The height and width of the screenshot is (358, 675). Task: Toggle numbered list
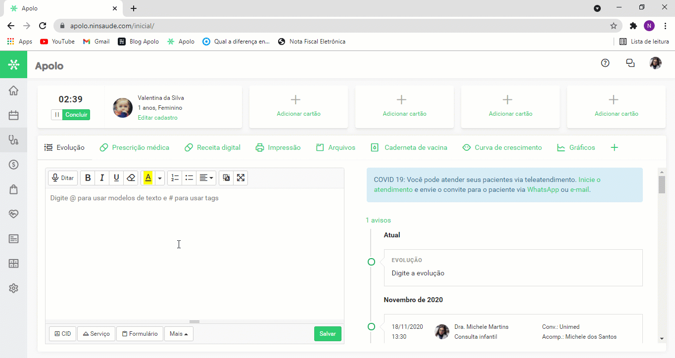pyautogui.click(x=175, y=178)
